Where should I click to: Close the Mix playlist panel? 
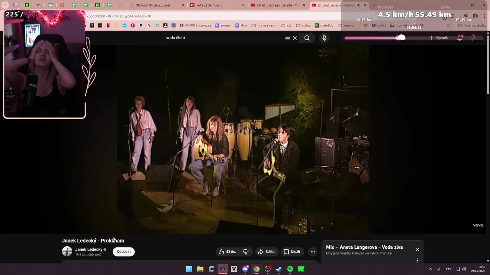coord(417,249)
